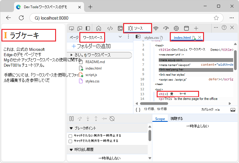Add more tools with plus icon
Image resolution: width=239 pixels, height=163 pixels.
tap(196, 28)
